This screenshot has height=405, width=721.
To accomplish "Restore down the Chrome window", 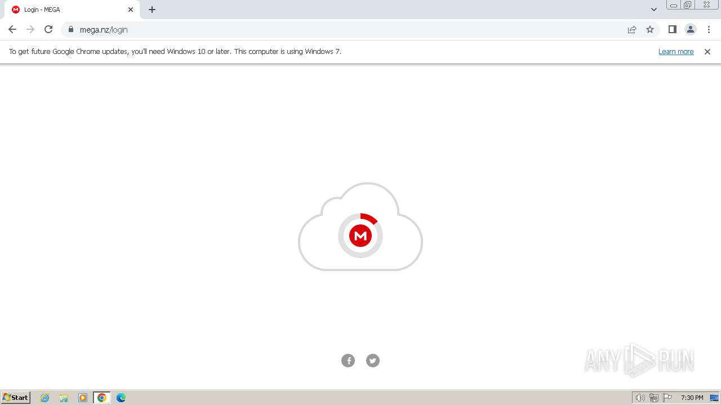I will click(x=688, y=5).
